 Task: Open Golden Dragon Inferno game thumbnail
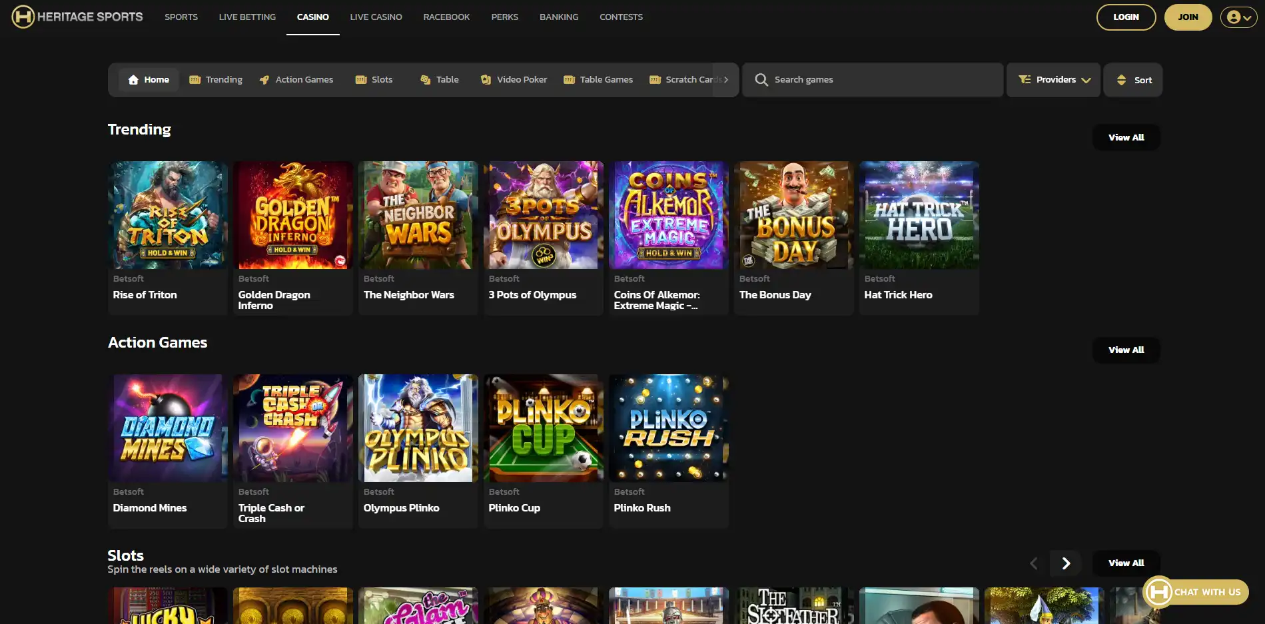coord(293,215)
